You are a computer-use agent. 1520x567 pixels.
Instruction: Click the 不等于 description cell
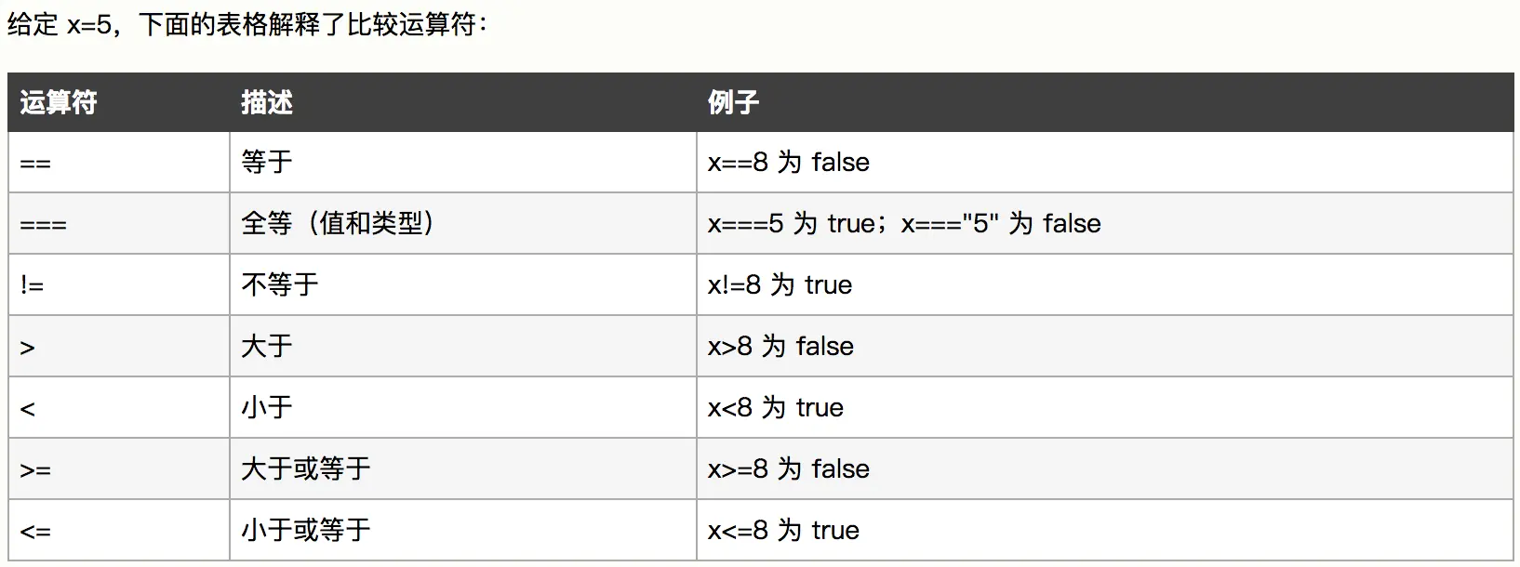click(280, 284)
